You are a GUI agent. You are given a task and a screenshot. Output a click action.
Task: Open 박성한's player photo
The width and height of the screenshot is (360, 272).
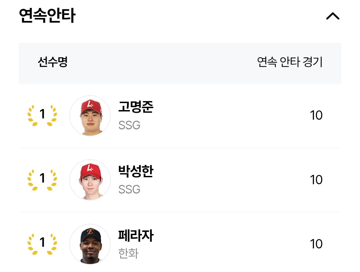(x=90, y=180)
